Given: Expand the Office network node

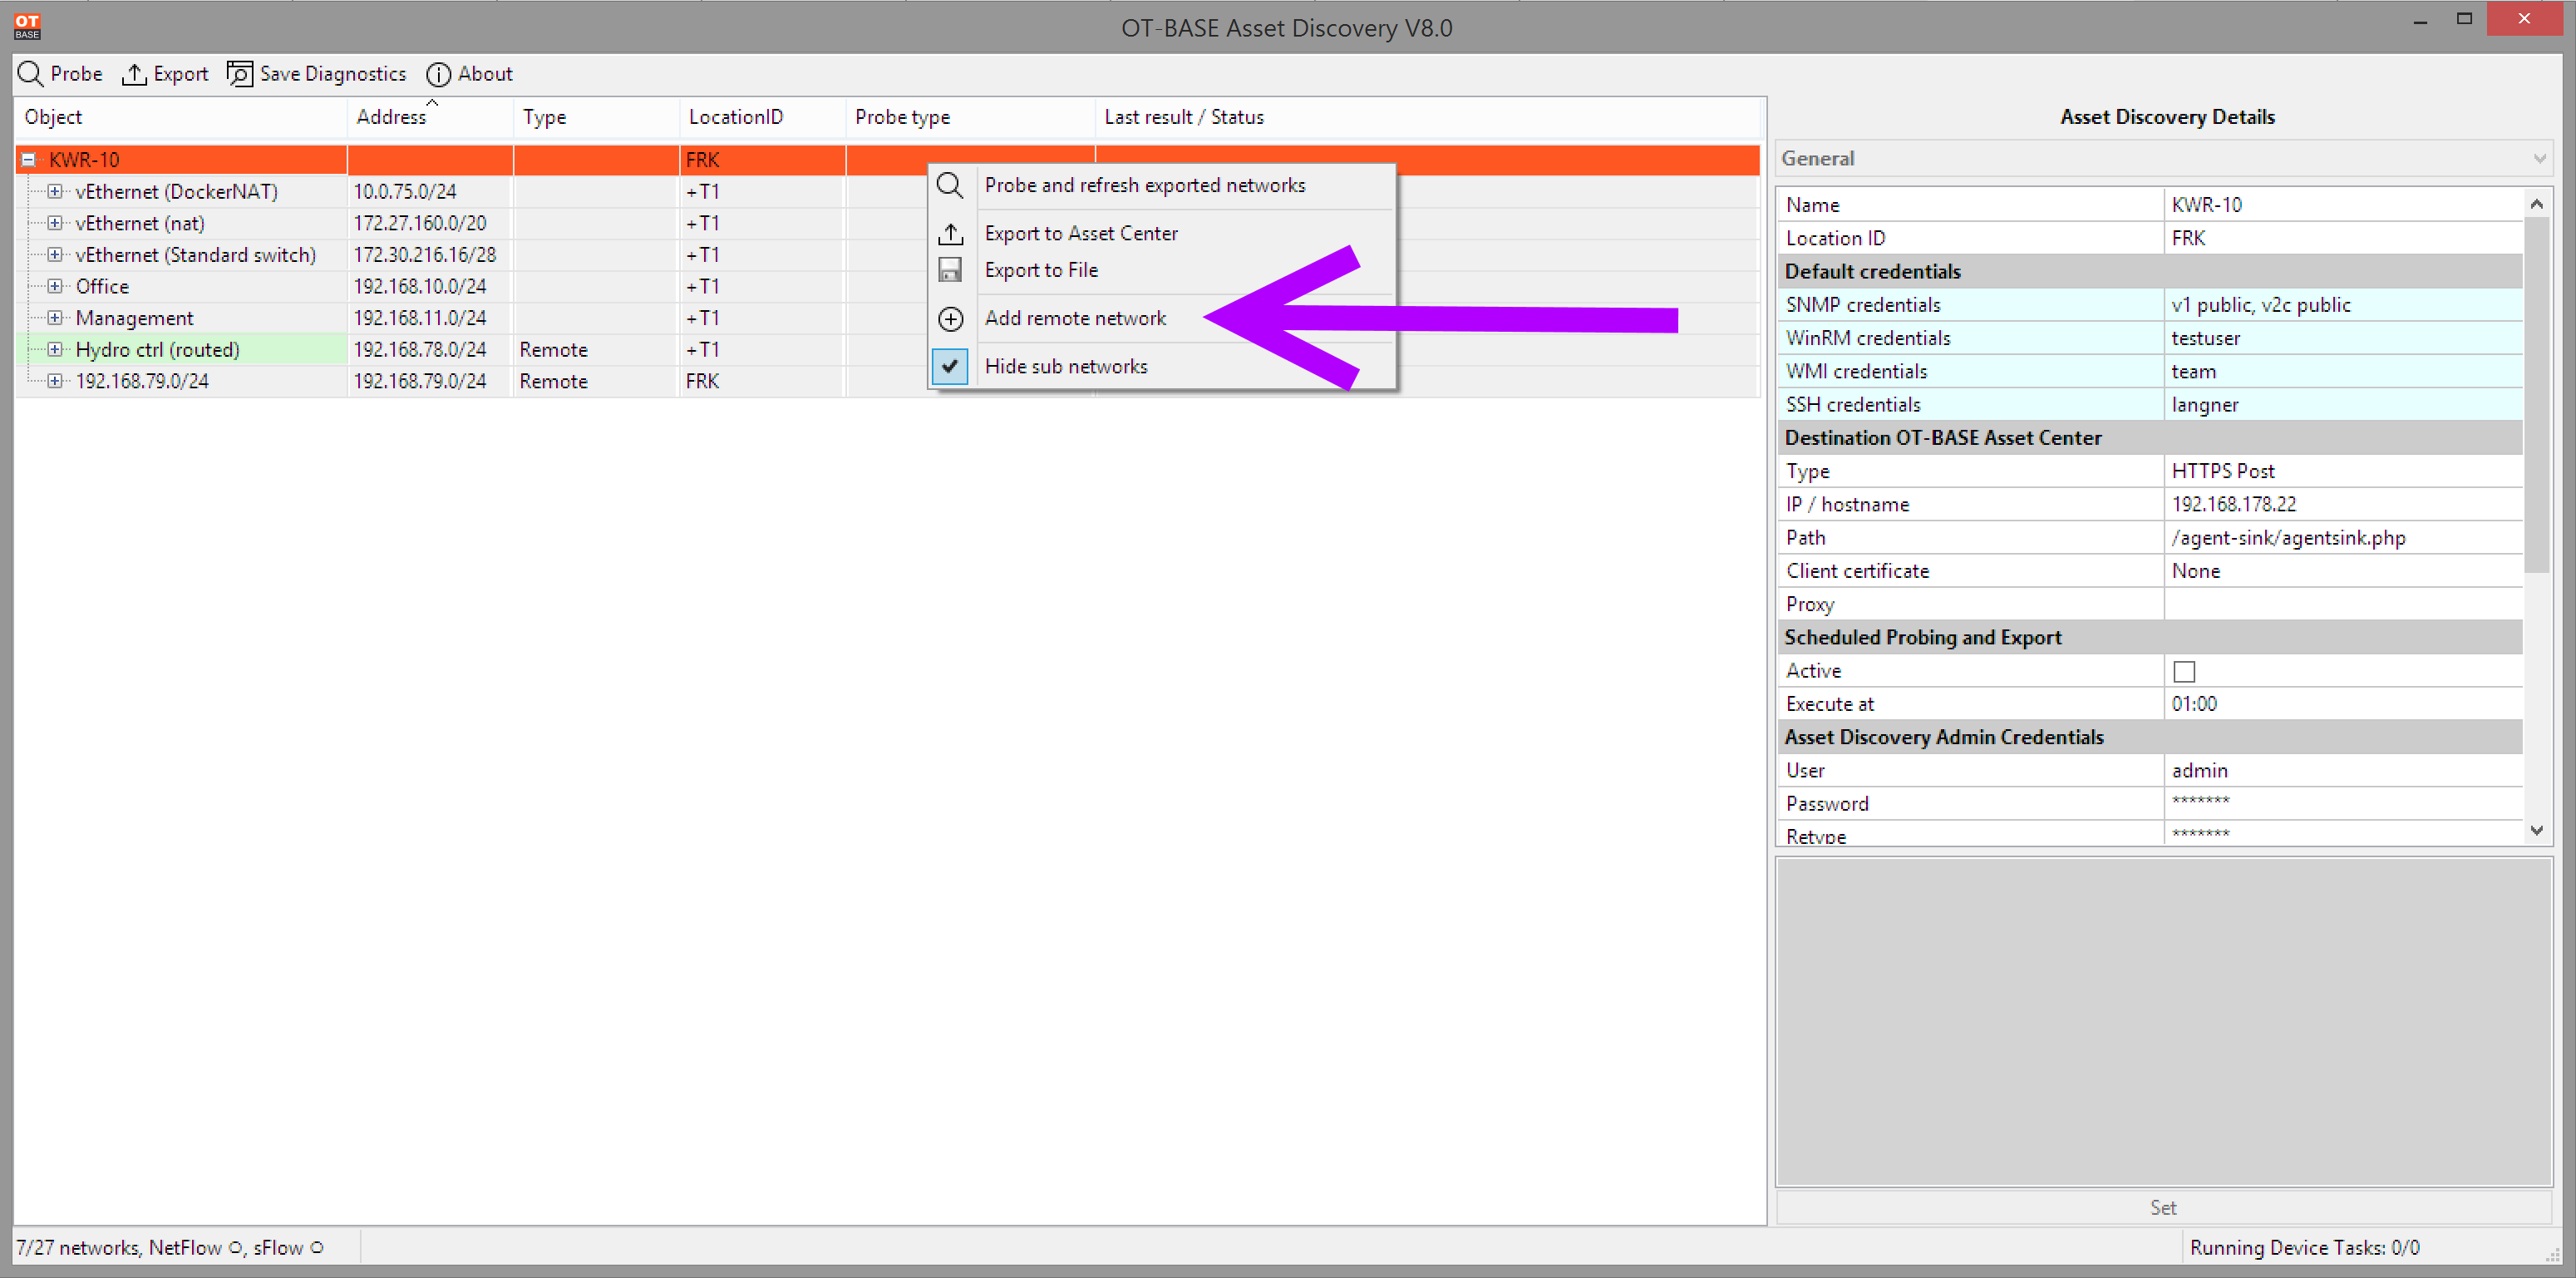Looking at the screenshot, I should pos(55,286).
